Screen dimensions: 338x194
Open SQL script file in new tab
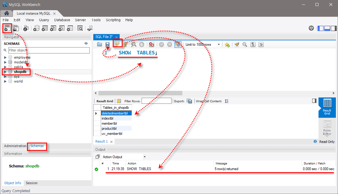[x=16, y=28]
